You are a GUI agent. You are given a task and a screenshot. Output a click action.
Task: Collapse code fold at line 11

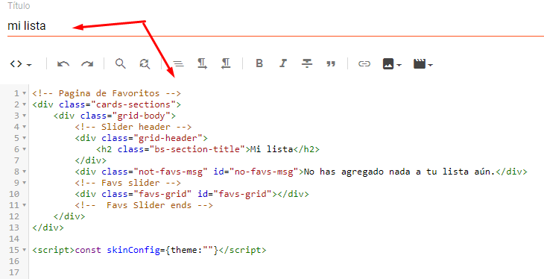[x=25, y=205]
